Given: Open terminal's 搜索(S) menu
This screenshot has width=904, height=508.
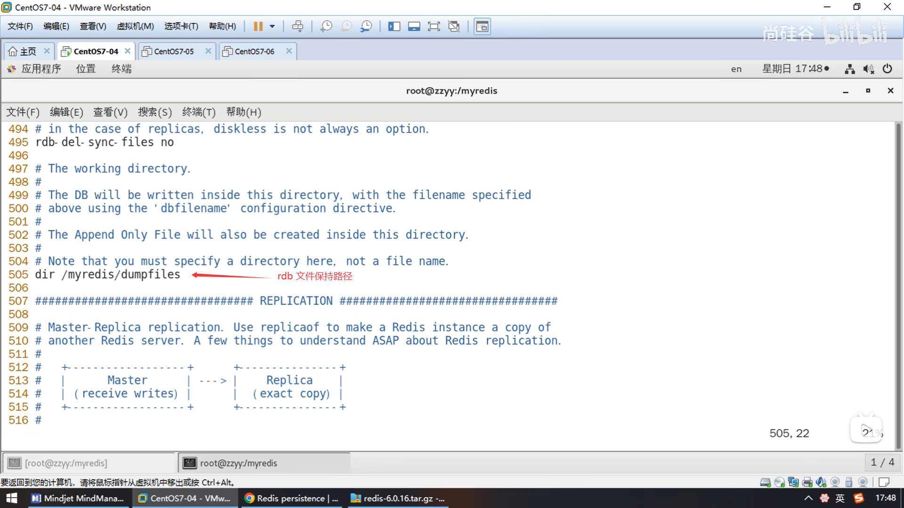Looking at the screenshot, I should 154,112.
